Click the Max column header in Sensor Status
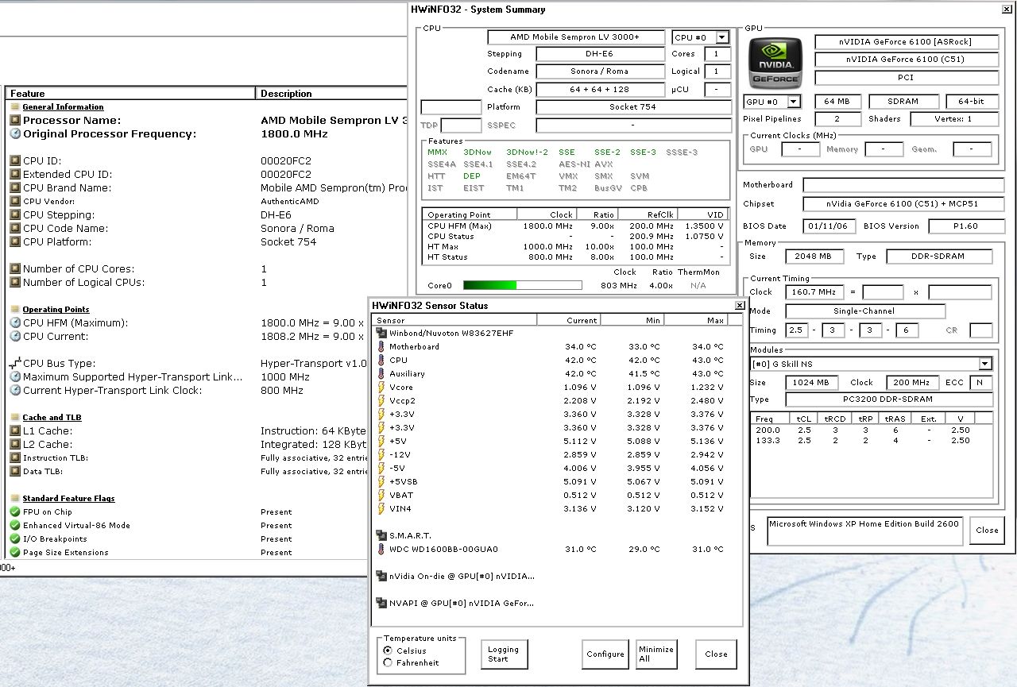The width and height of the screenshot is (1017, 687). 695,320
